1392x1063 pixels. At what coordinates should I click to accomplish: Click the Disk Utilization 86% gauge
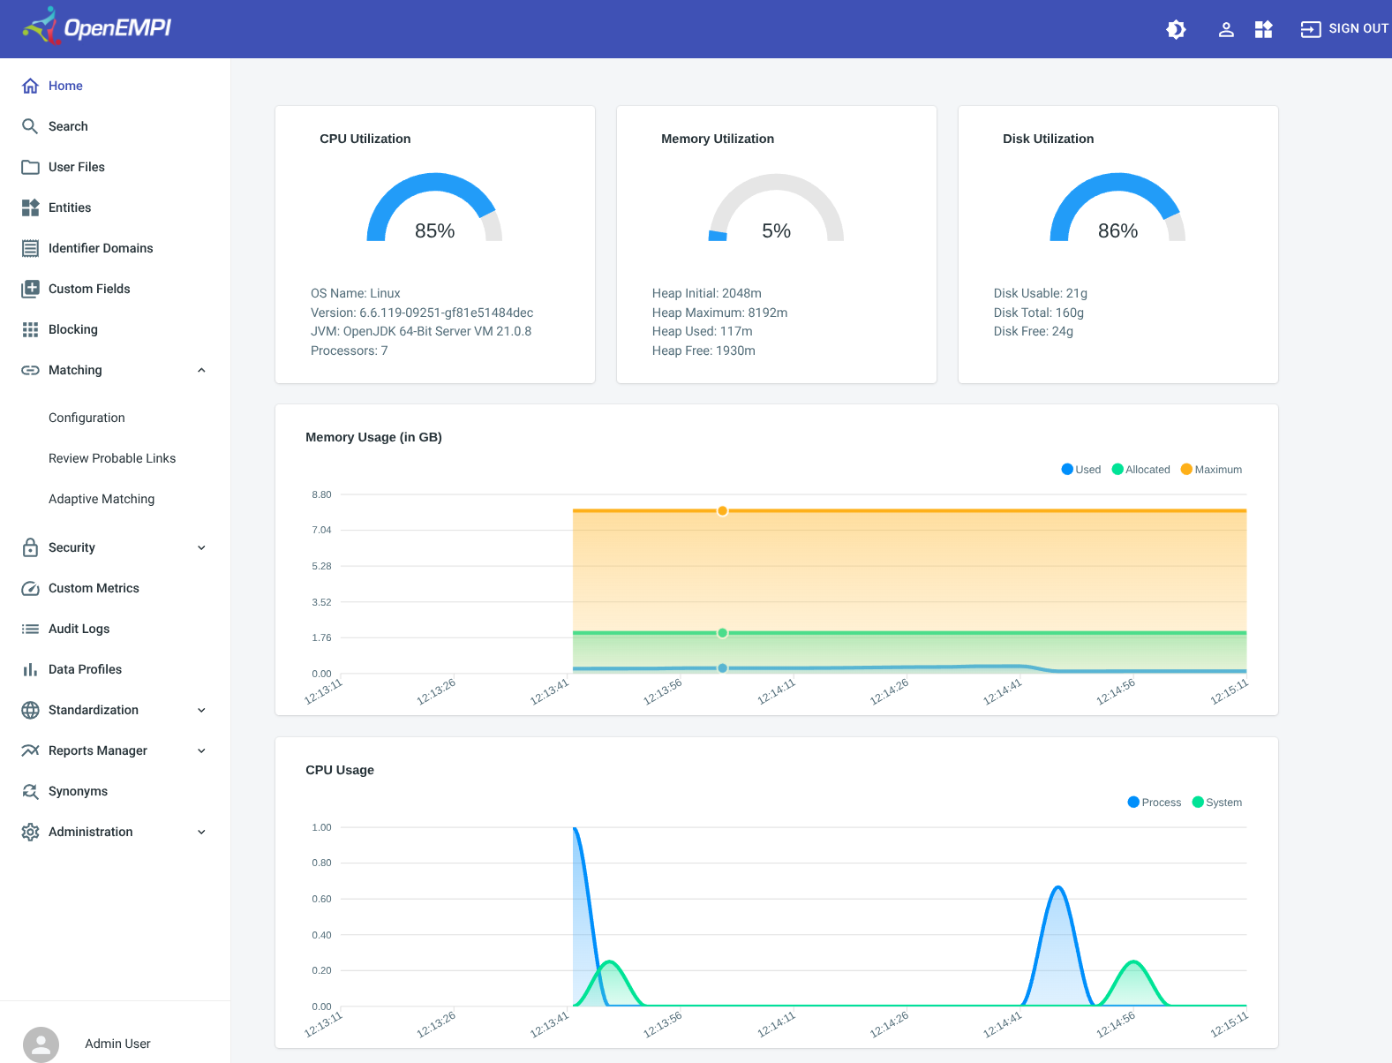click(x=1117, y=207)
